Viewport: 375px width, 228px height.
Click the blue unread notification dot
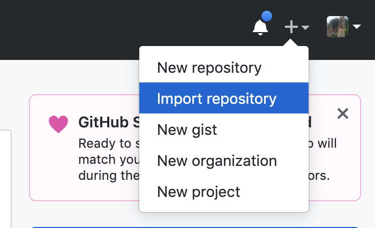[x=267, y=17]
